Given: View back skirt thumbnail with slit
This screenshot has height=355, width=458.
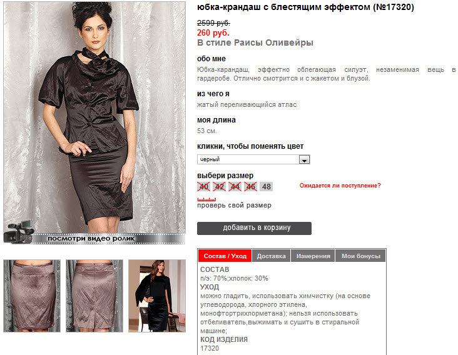Looking at the screenshot, I should tap(94, 296).
